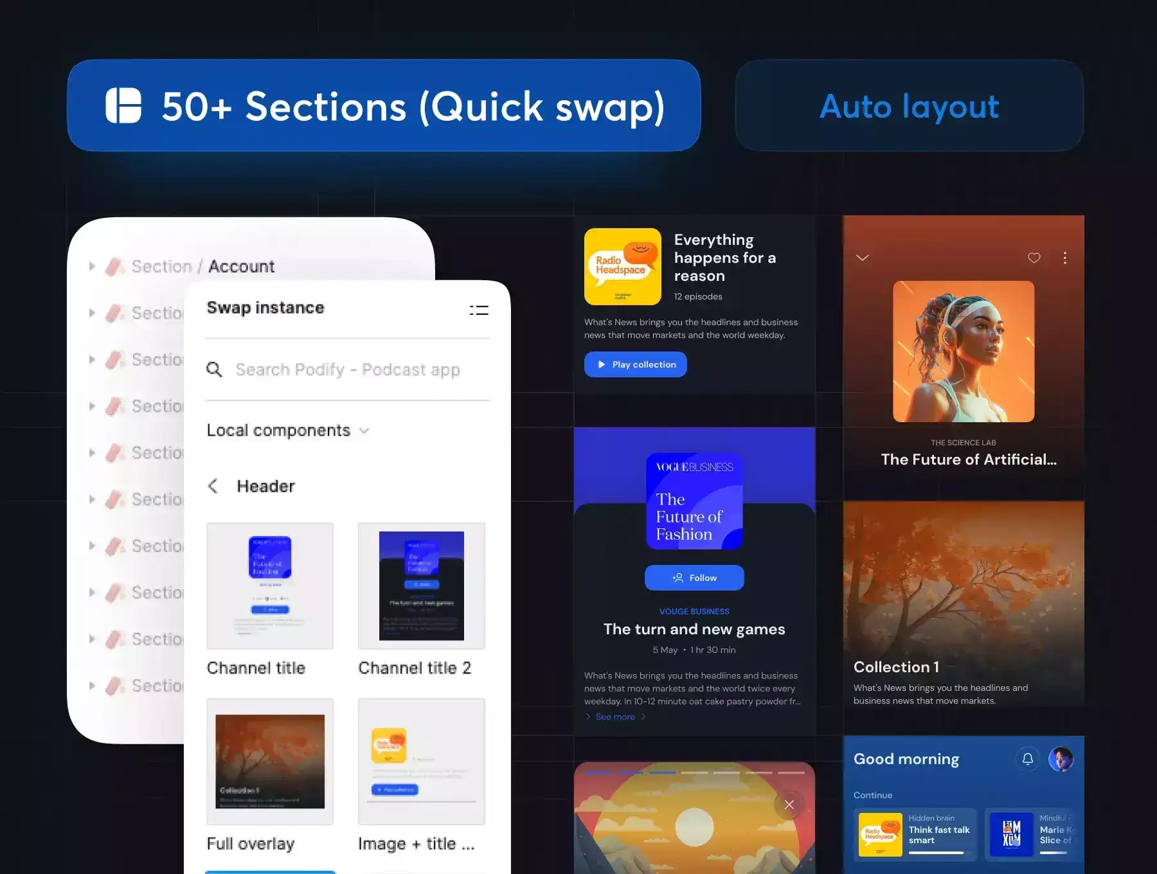Viewport: 1157px width, 874px height.
Task: Go back from Header using left chevron
Action: 213,486
